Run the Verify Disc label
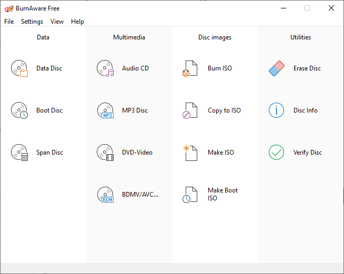The height and width of the screenshot is (274, 344). click(308, 153)
